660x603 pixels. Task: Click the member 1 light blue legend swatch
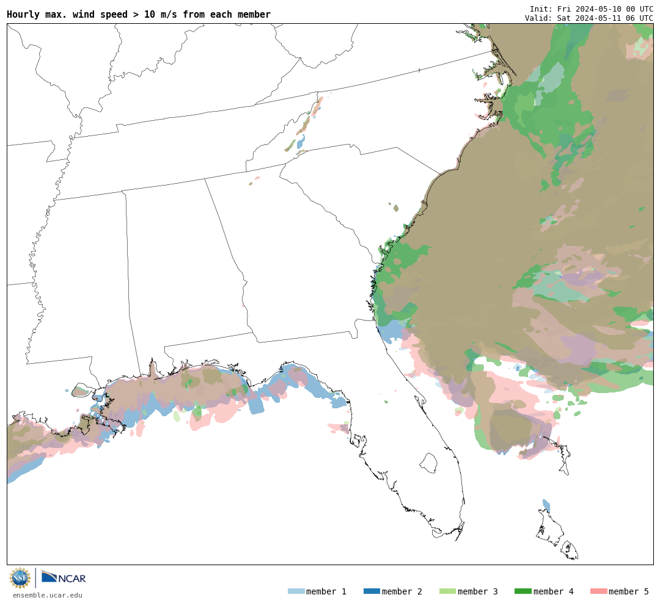296,591
